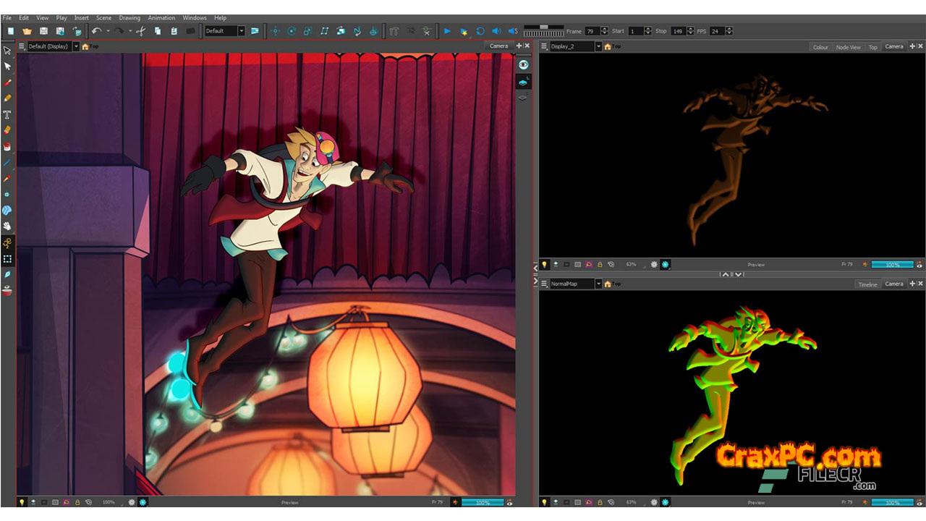Switch to the Timeline tab
This screenshot has height=521, width=926.
click(867, 284)
